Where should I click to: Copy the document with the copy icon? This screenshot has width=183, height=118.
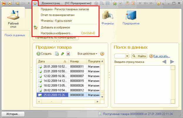pos(57,54)
